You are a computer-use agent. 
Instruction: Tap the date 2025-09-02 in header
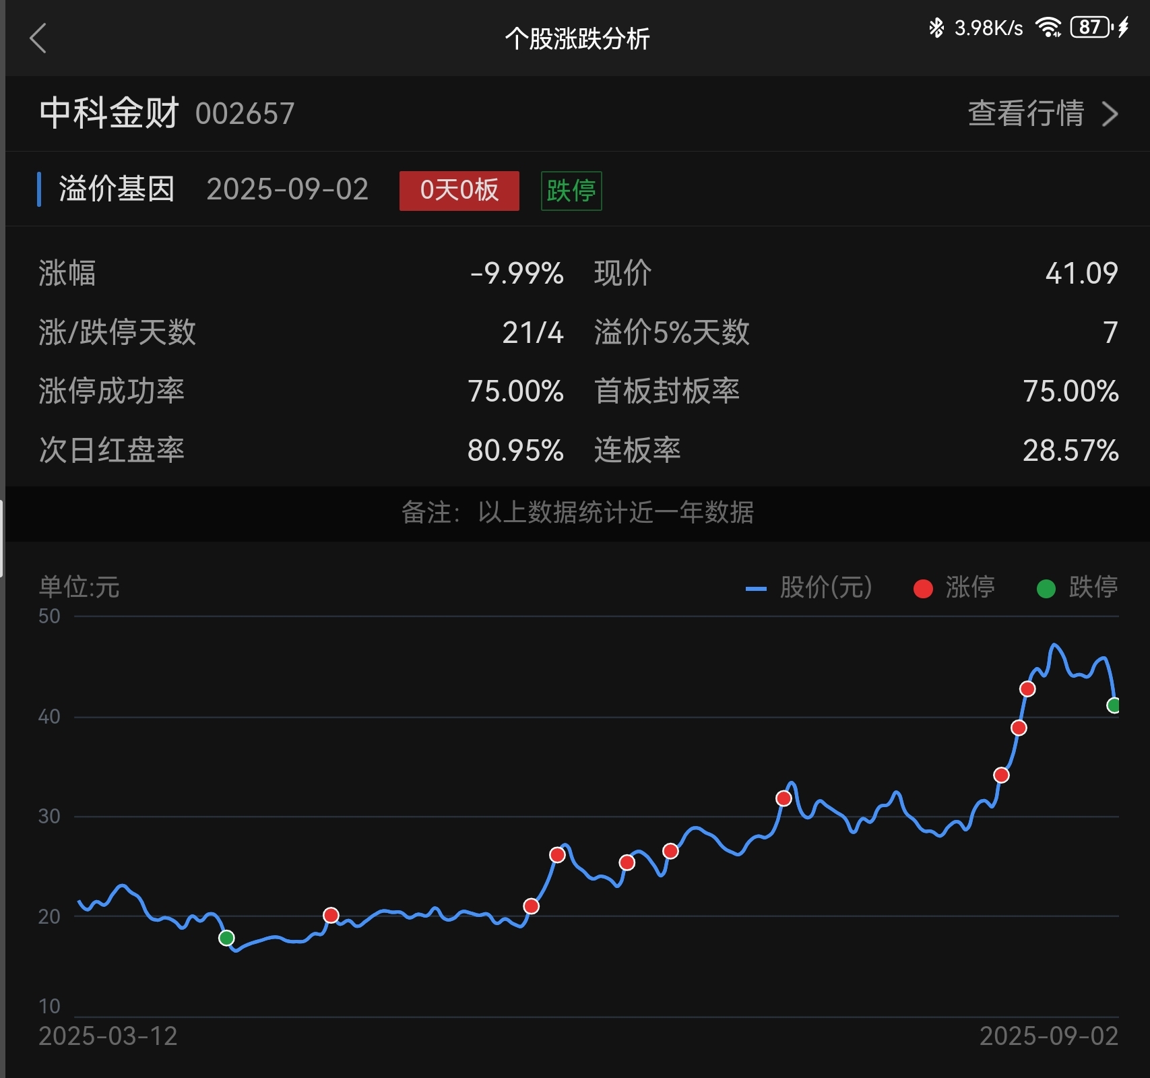coord(288,189)
